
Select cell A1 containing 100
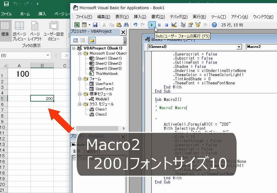tap(19, 73)
